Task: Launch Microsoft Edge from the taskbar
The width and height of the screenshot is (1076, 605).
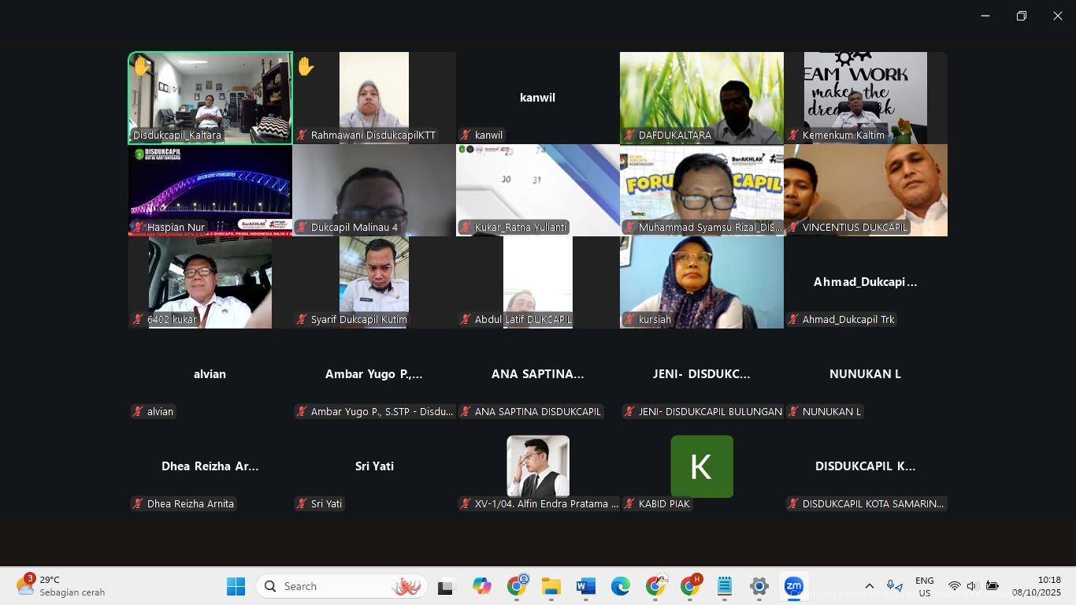Action: [x=620, y=587]
